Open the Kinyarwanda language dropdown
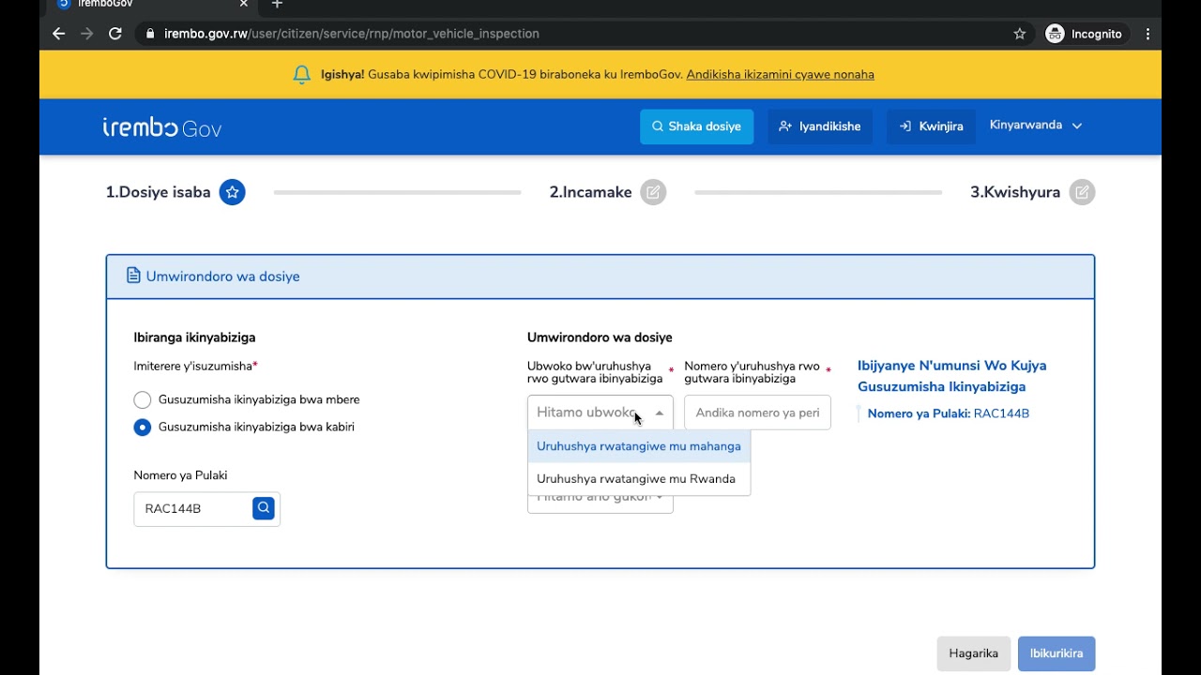Screen dimensions: 1201x675 (x=1036, y=126)
